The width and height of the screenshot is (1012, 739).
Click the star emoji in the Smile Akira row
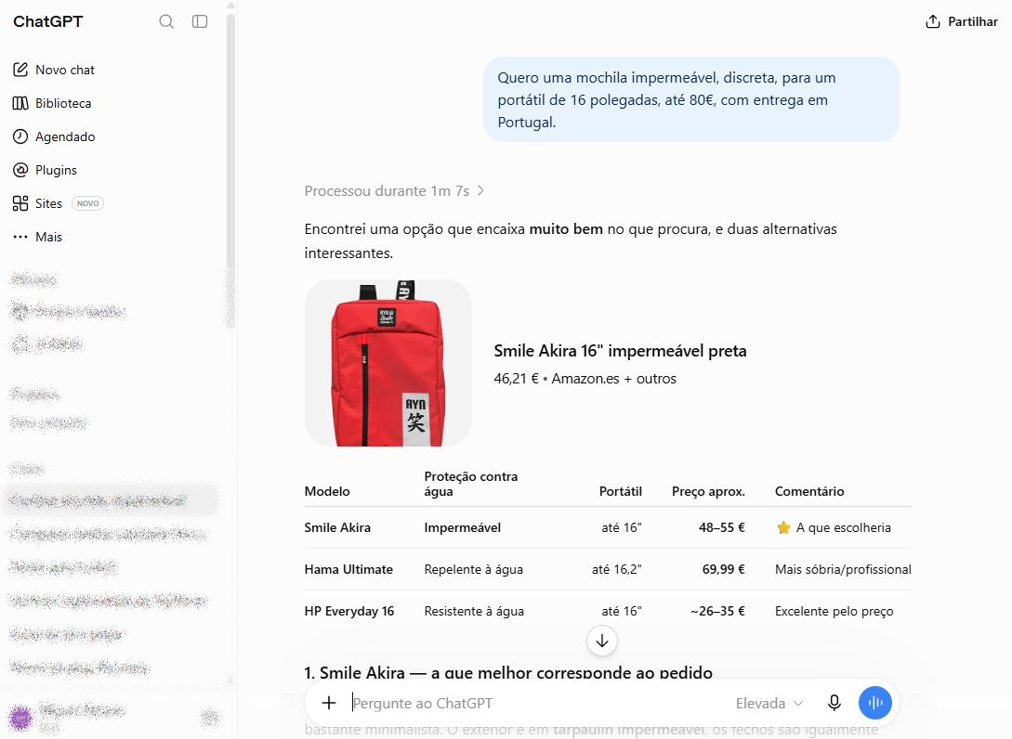coord(782,527)
